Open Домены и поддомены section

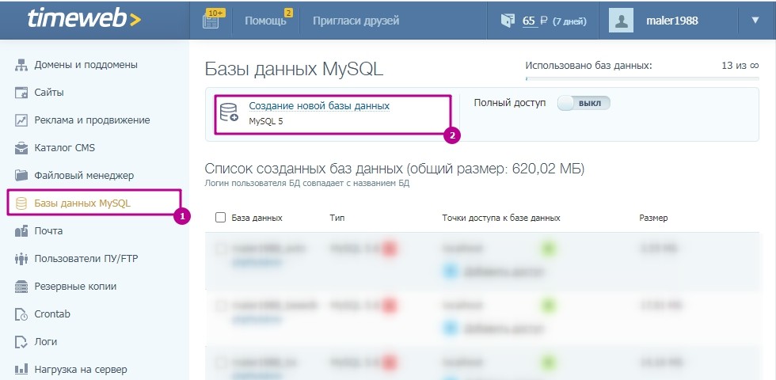click(x=86, y=65)
